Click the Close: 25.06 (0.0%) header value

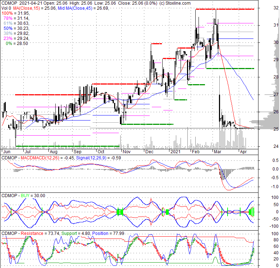click(x=138, y=3)
